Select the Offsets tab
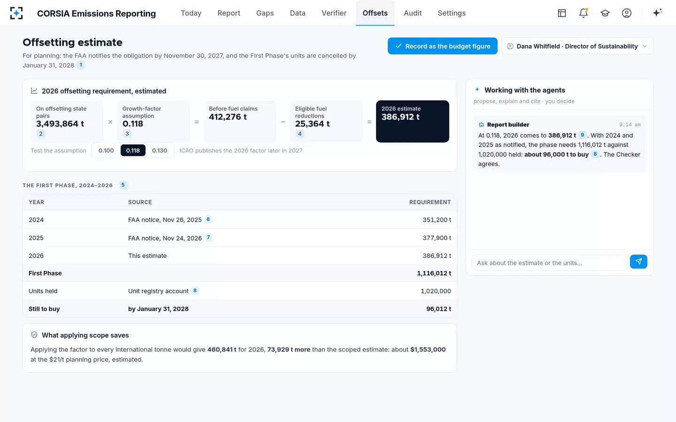The width and height of the screenshot is (676, 422). click(375, 13)
